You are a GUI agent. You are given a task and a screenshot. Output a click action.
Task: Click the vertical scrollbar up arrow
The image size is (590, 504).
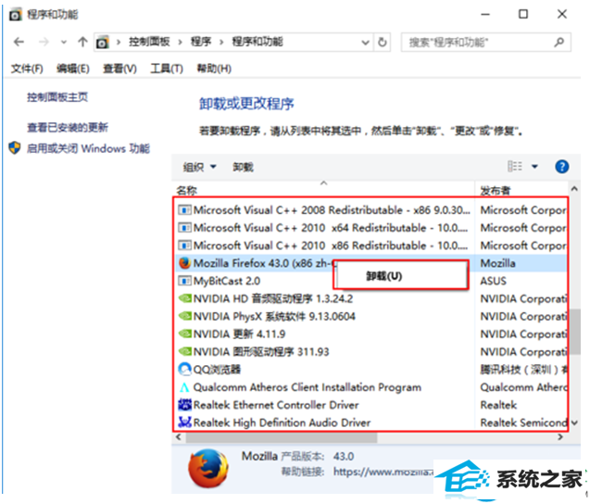(x=574, y=189)
